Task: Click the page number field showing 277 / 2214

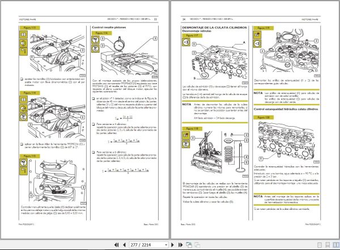Action: click(x=147, y=245)
